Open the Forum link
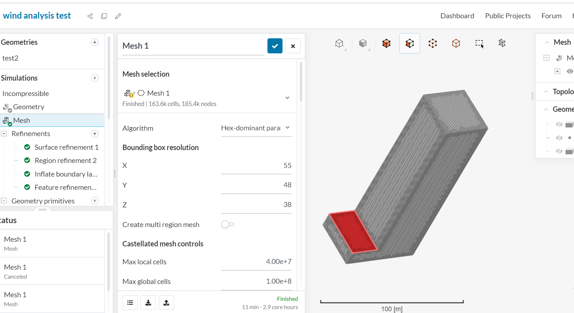The height and width of the screenshot is (313, 574). 551,16
